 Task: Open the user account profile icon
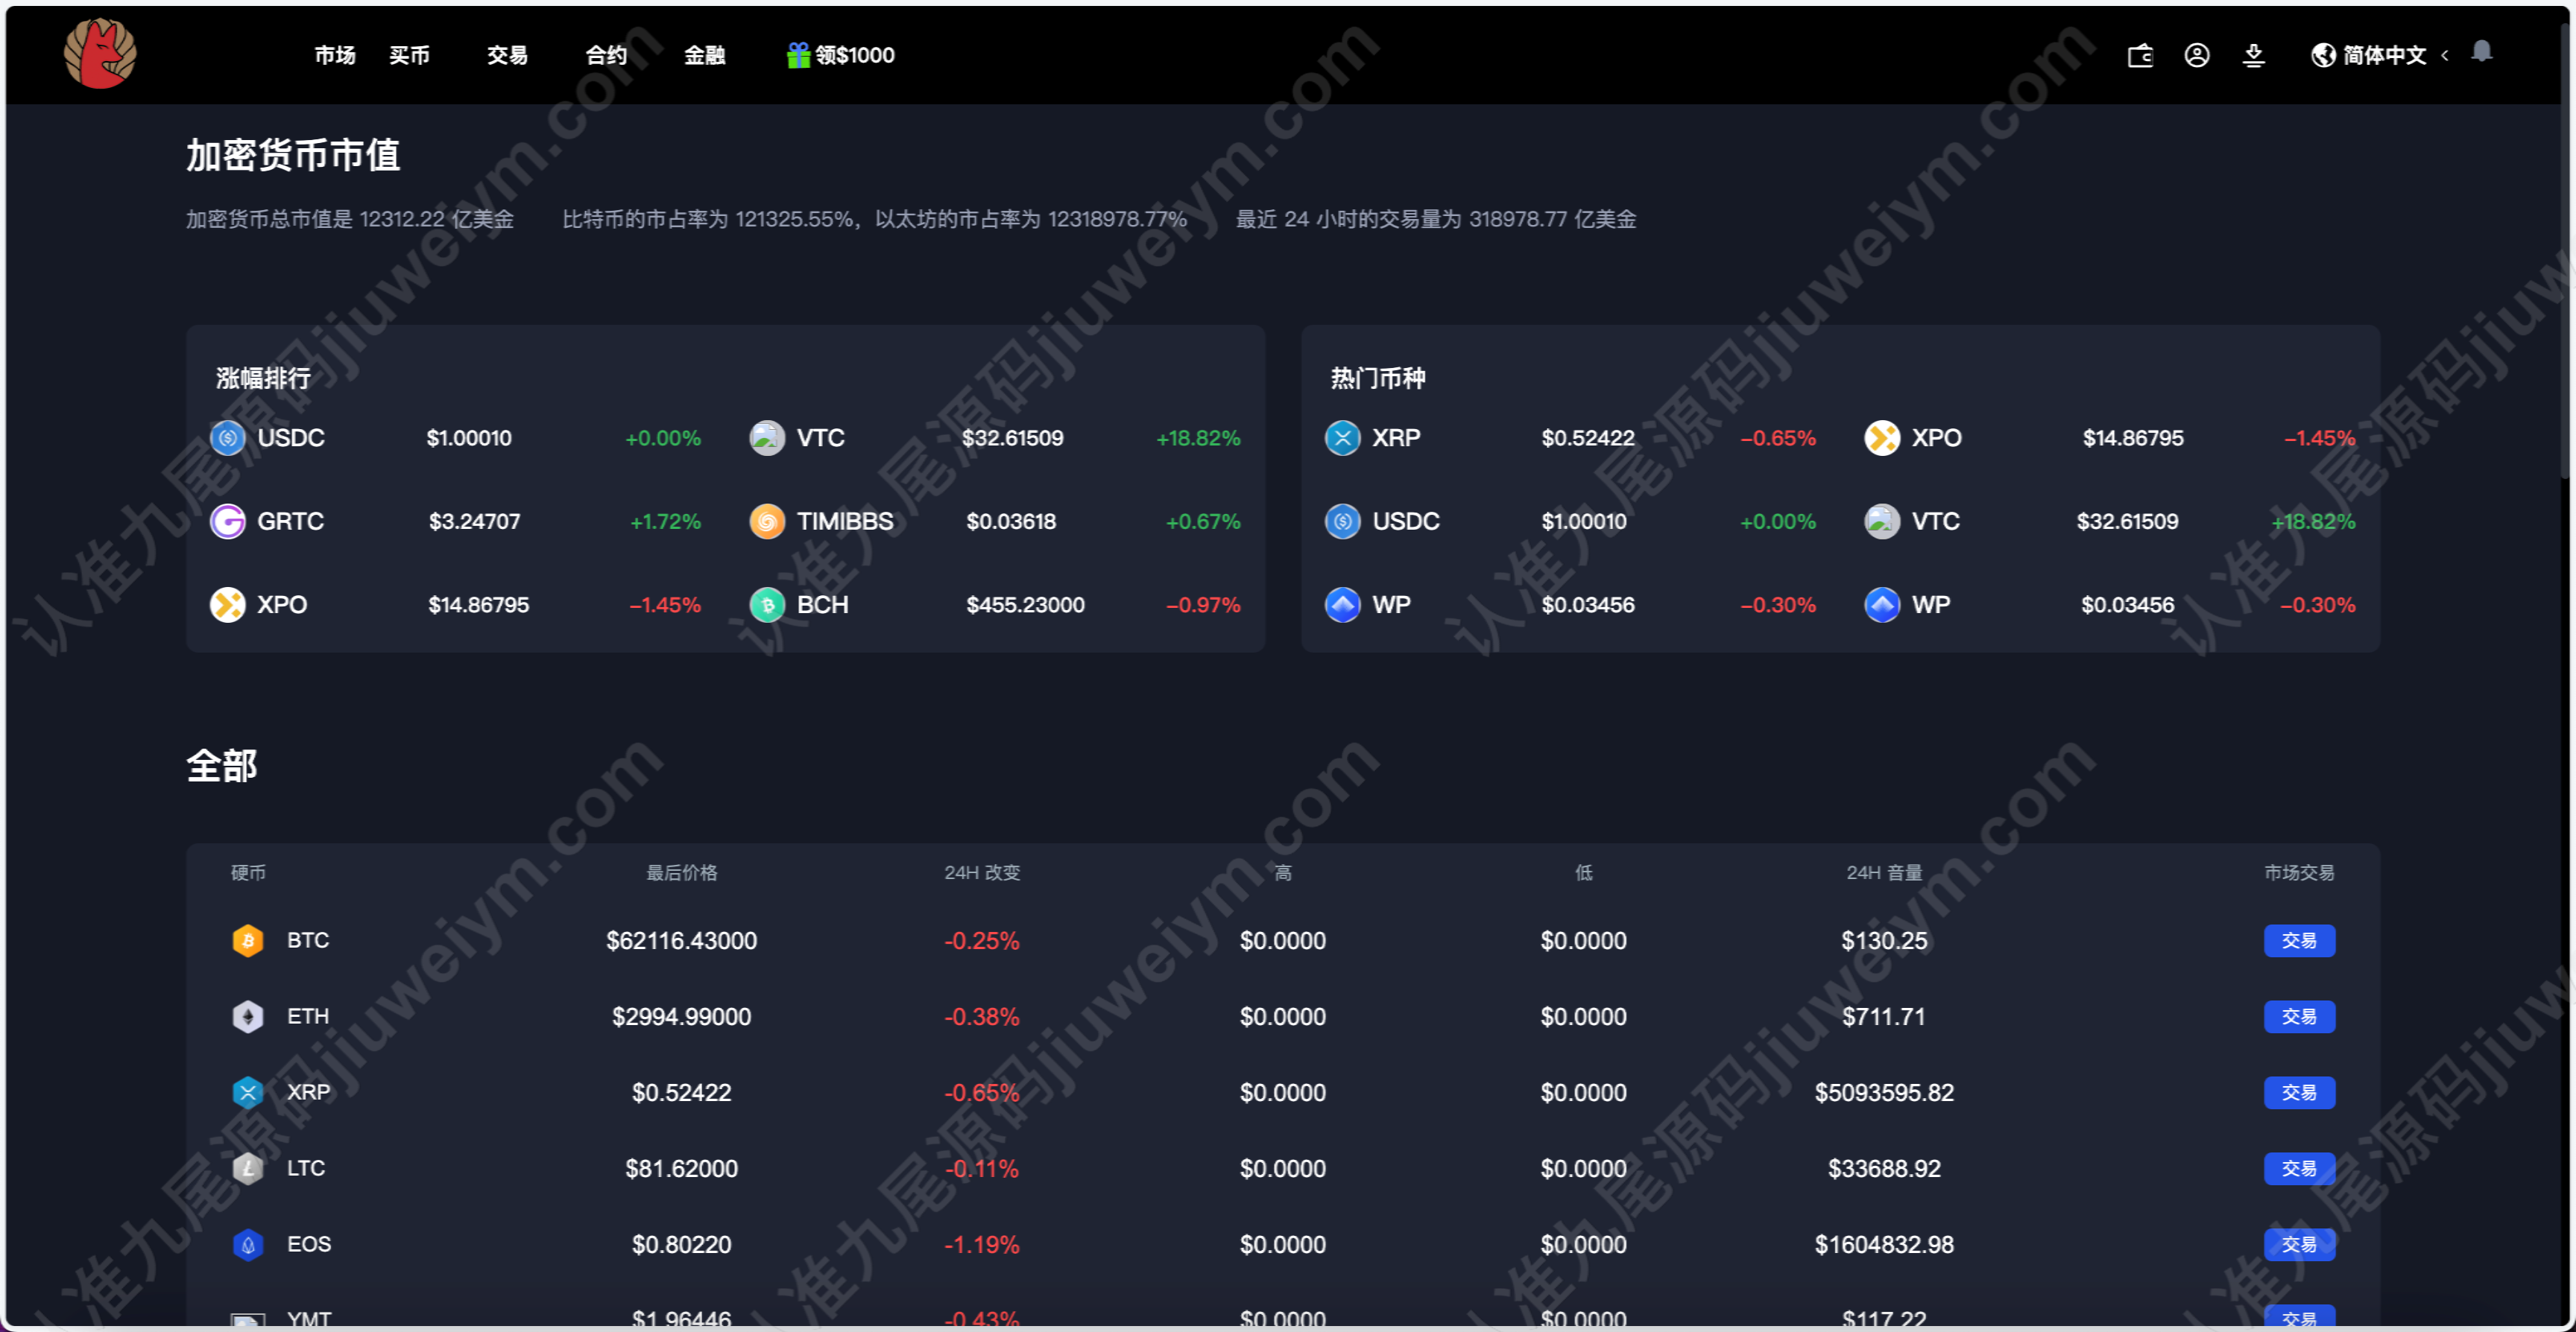pyautogui.click(x=2197, y=55)
